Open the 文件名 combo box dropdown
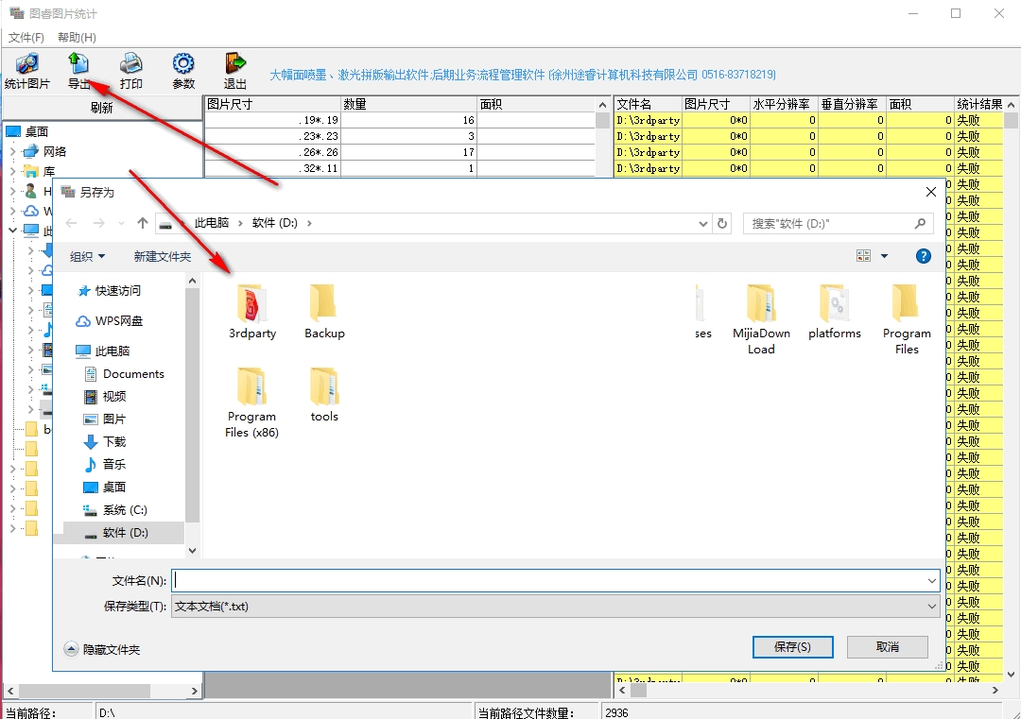 click(x=932, y=580)
